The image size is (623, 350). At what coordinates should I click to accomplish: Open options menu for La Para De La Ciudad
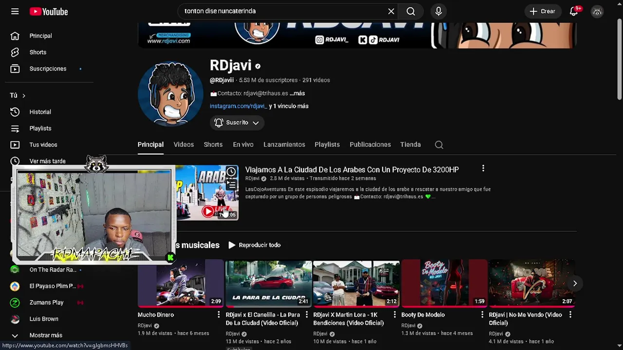(307, 315)
